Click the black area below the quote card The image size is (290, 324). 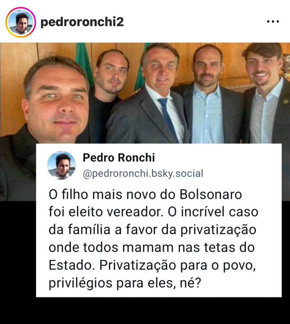click(x=145, y=311)
